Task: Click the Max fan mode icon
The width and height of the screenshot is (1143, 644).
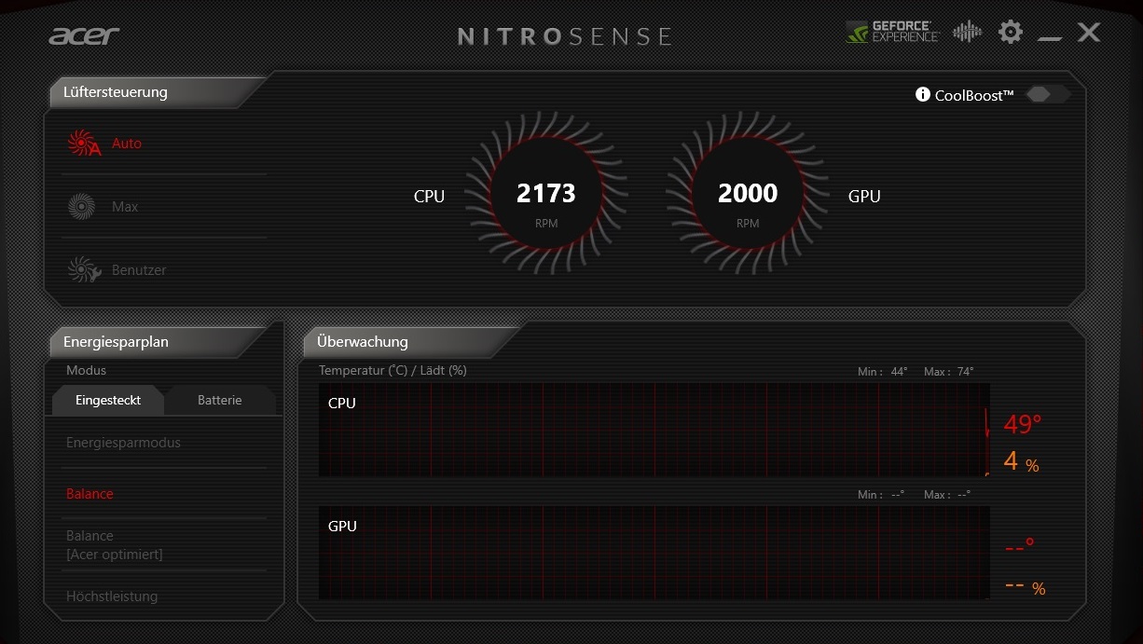Action: click(x=82, y=207)
